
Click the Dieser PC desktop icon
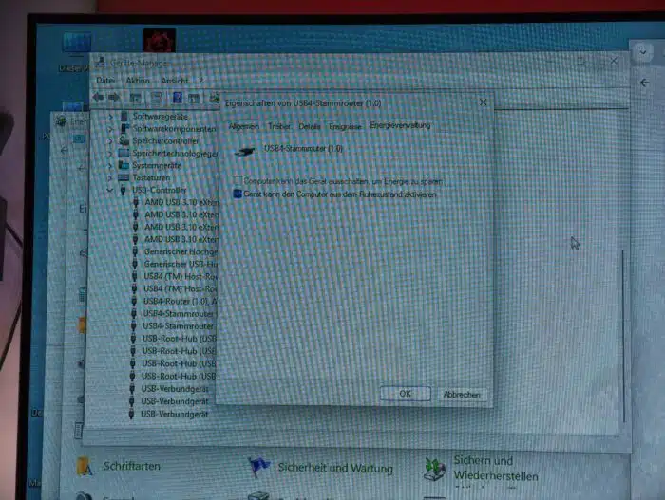(x=77, y=44)
